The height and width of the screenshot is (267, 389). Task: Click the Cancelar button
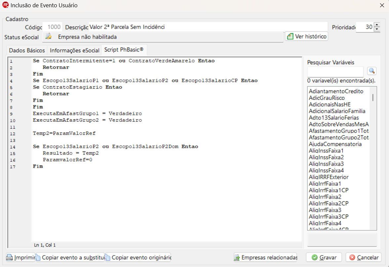pos(364,257)
